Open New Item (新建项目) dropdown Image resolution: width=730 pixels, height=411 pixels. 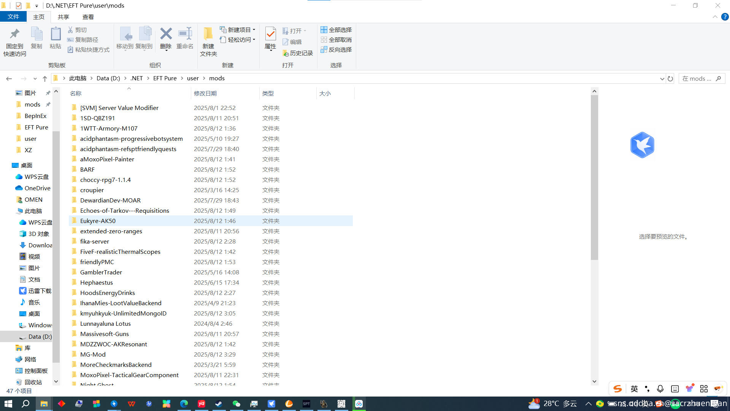click(x=238, y=30)
